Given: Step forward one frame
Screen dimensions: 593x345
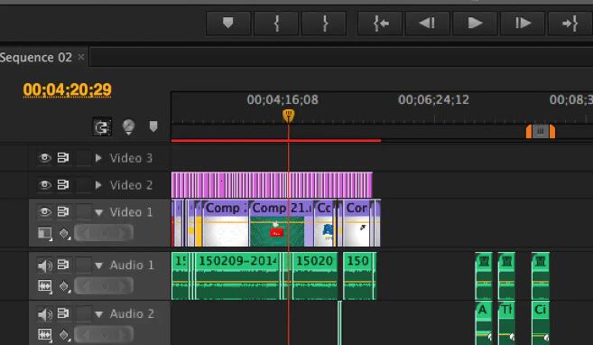Looking at the screenshot, I should [x=523, y=23].
